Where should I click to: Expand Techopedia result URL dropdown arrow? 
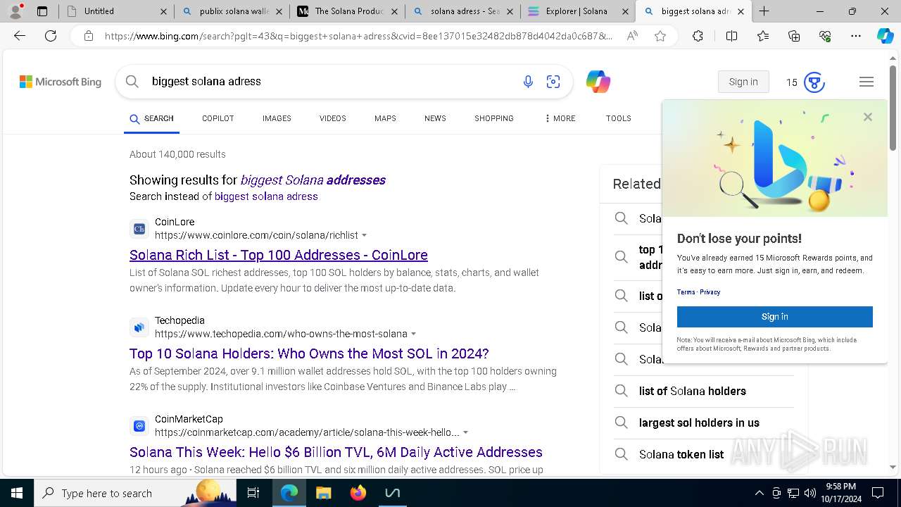[413, 334]
